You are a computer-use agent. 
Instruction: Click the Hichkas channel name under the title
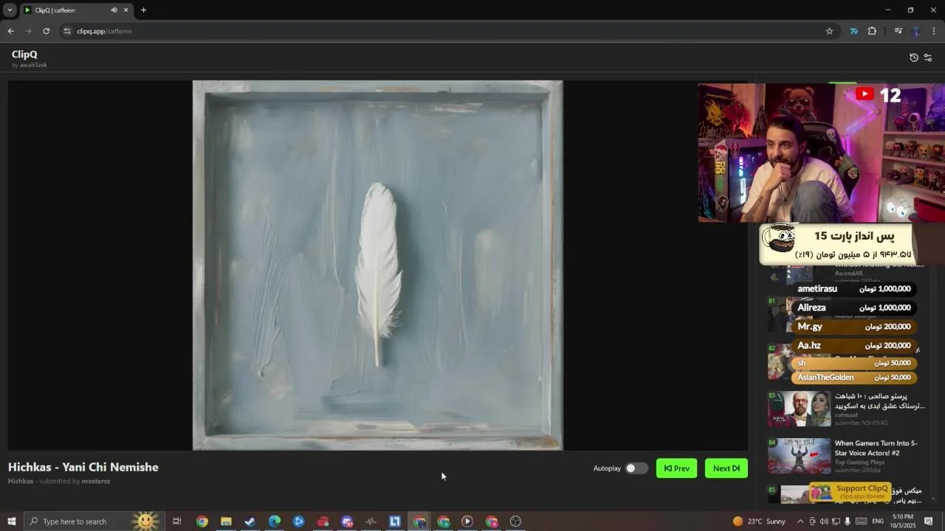[21, 481]
